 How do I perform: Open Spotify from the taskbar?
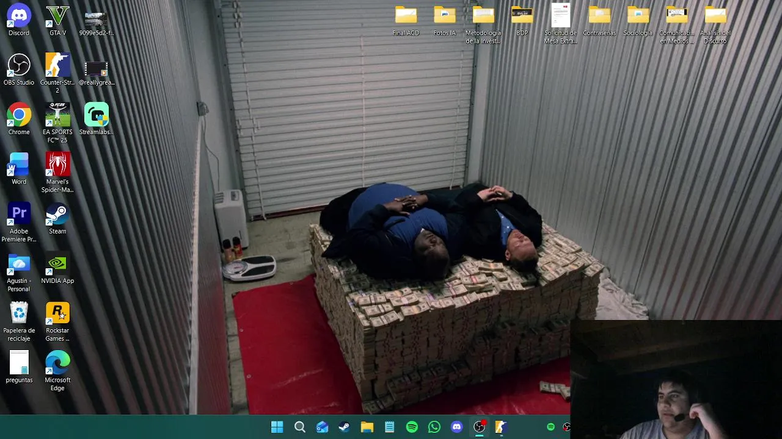412,427
